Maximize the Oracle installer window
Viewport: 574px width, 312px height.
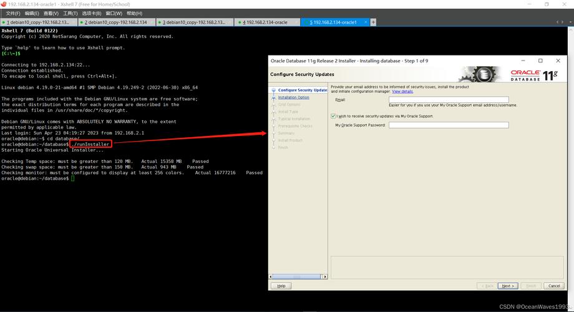point(540,61)
